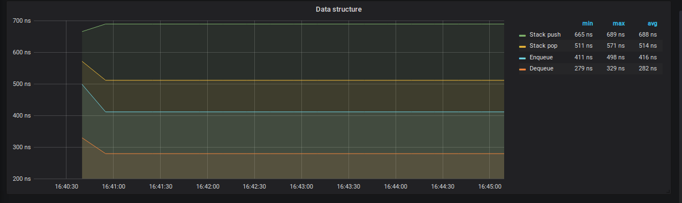Viewport: 682px width, 203px height.
Task: Click the 400 ns y-axis label
Action: point(22,115)
